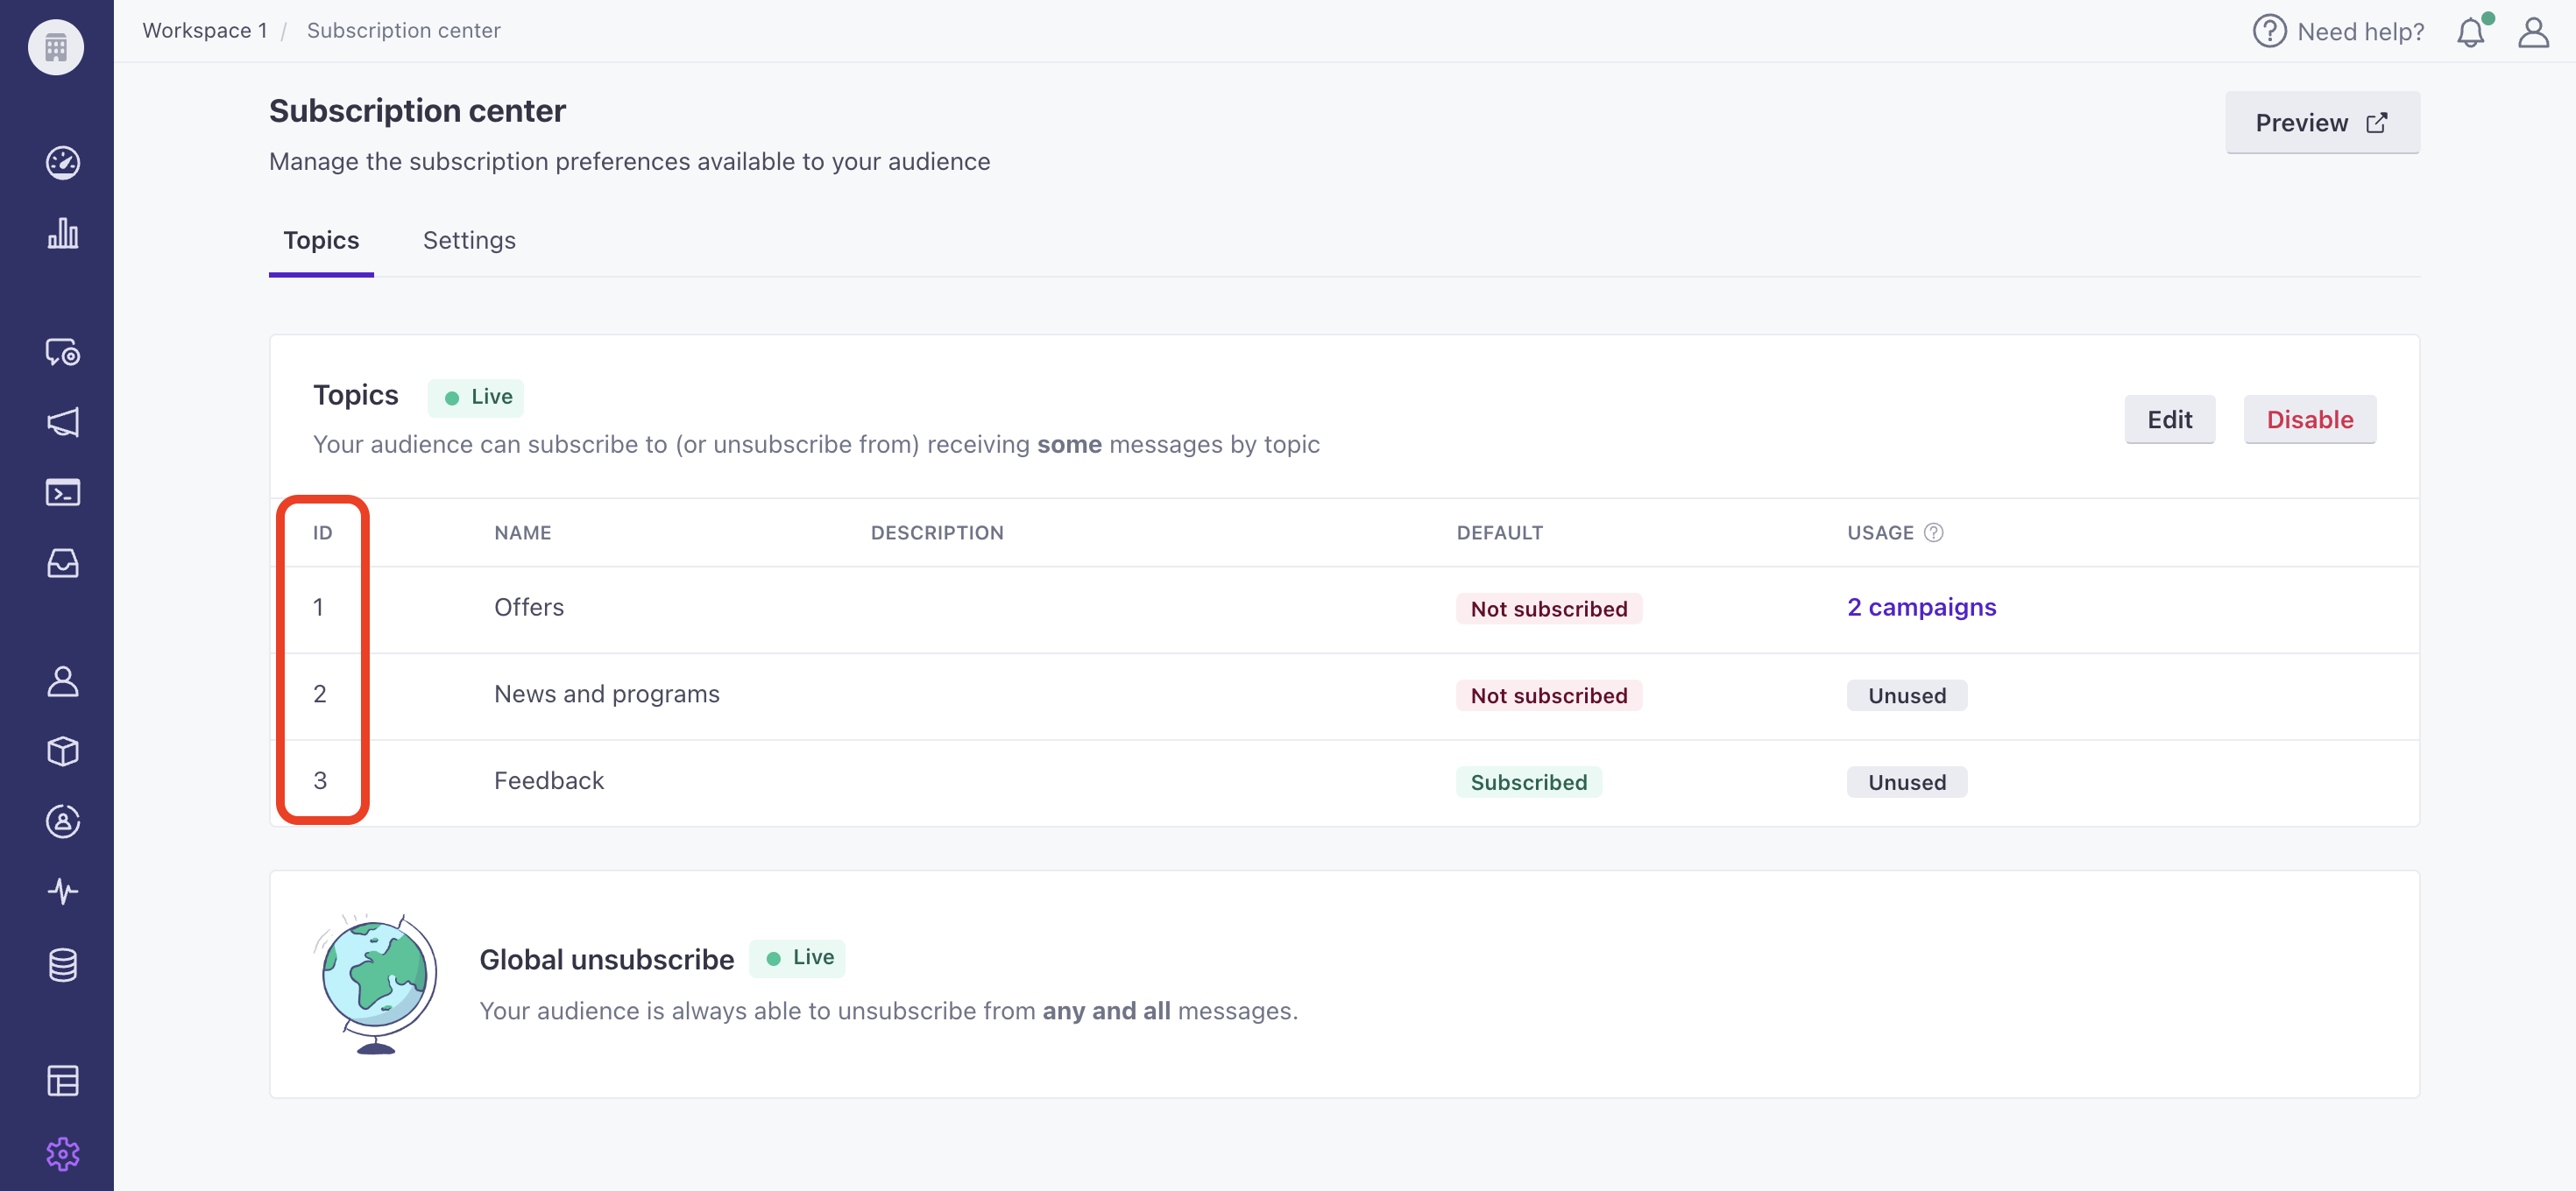Click the globe illustration

[x=375, y=983]
